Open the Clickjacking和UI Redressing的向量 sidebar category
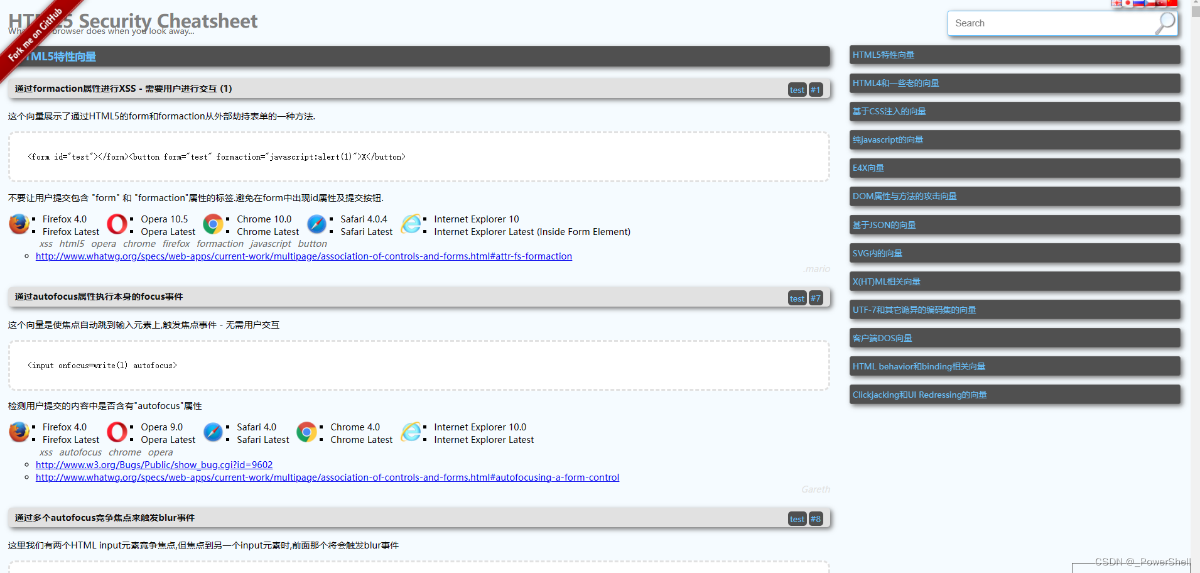The height and width of the screenshot is (573, 1200). [x=1015, y=395]
